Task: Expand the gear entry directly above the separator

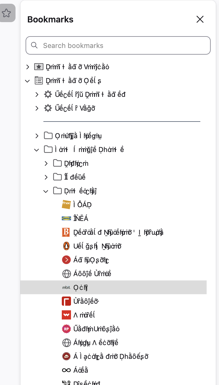Action: 37,108
